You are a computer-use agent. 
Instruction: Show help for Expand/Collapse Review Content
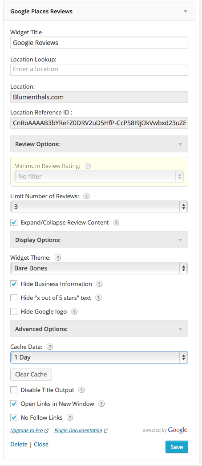pyautogui.click(x=116, y=222)
